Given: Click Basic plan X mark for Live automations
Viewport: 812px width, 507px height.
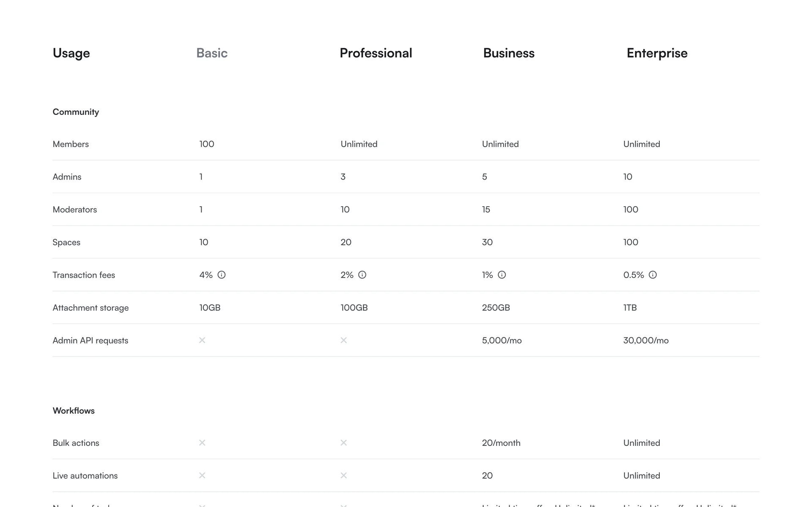Looking at the screenshot, I should click(x=202, y=475).
